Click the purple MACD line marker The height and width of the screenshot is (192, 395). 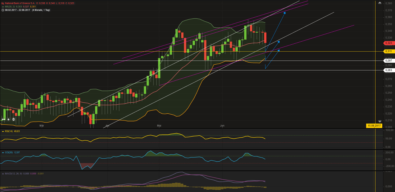(x=3, y=174)
